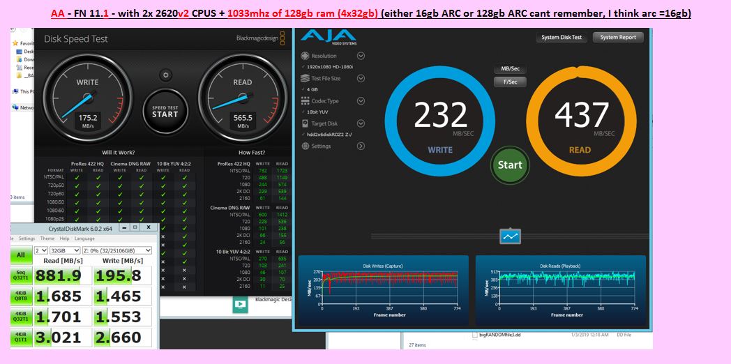Image resolution: width=731 pixels, height=364 pixels.
Task: Click the AJA orange READ result ring
Action: 581,121
